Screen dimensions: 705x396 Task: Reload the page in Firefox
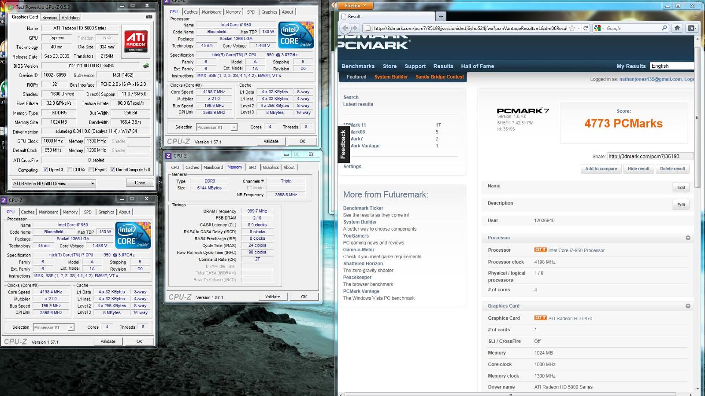pos(586,28)
